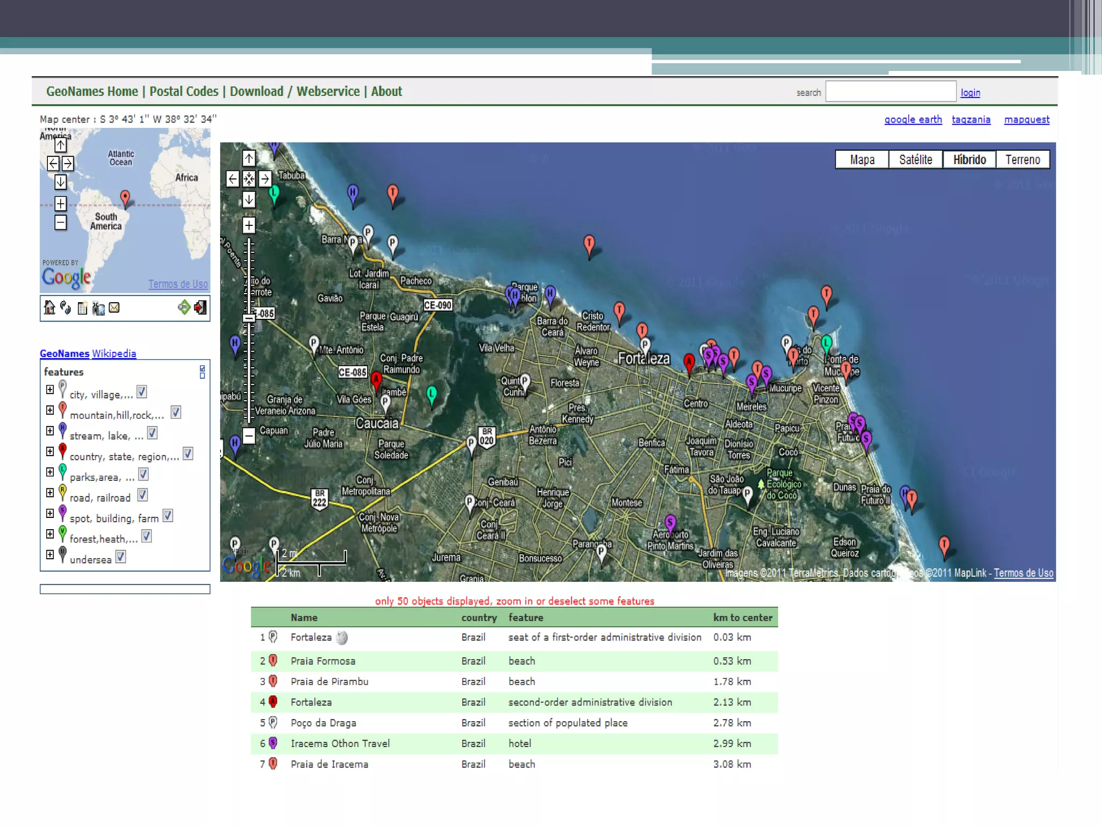This screenshot has height=826, width=1102.
Task: Expand the mountain, hill, rock feature group
Action: pos(50,410)
